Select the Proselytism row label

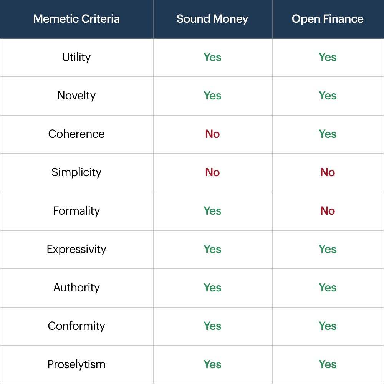(x=76, y=364)
